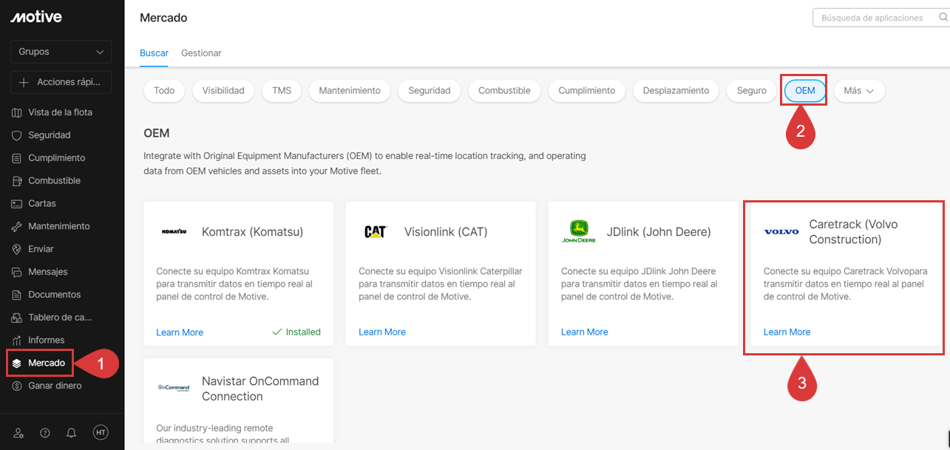Click the Combustible fuel pump icon
The width and height of the screenshot is (950, 450).
[18, 181]
